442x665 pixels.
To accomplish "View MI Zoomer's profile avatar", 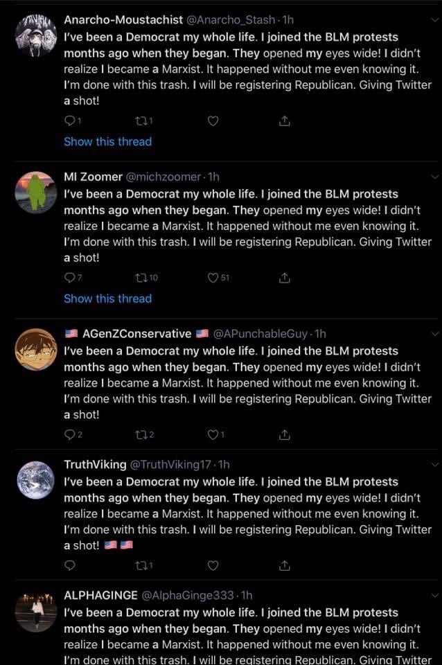I will pos(36,193).
